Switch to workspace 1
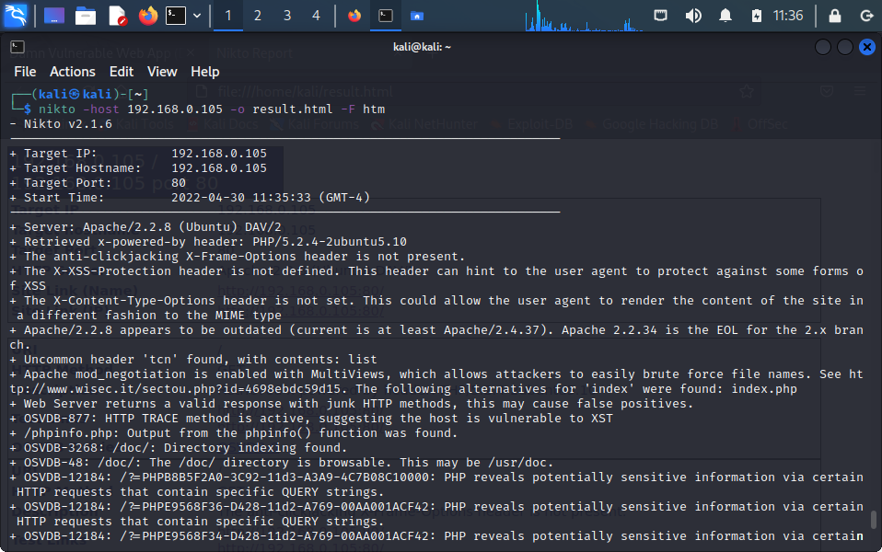This screenshot has height=552, width=882. [x=227, y=16]
